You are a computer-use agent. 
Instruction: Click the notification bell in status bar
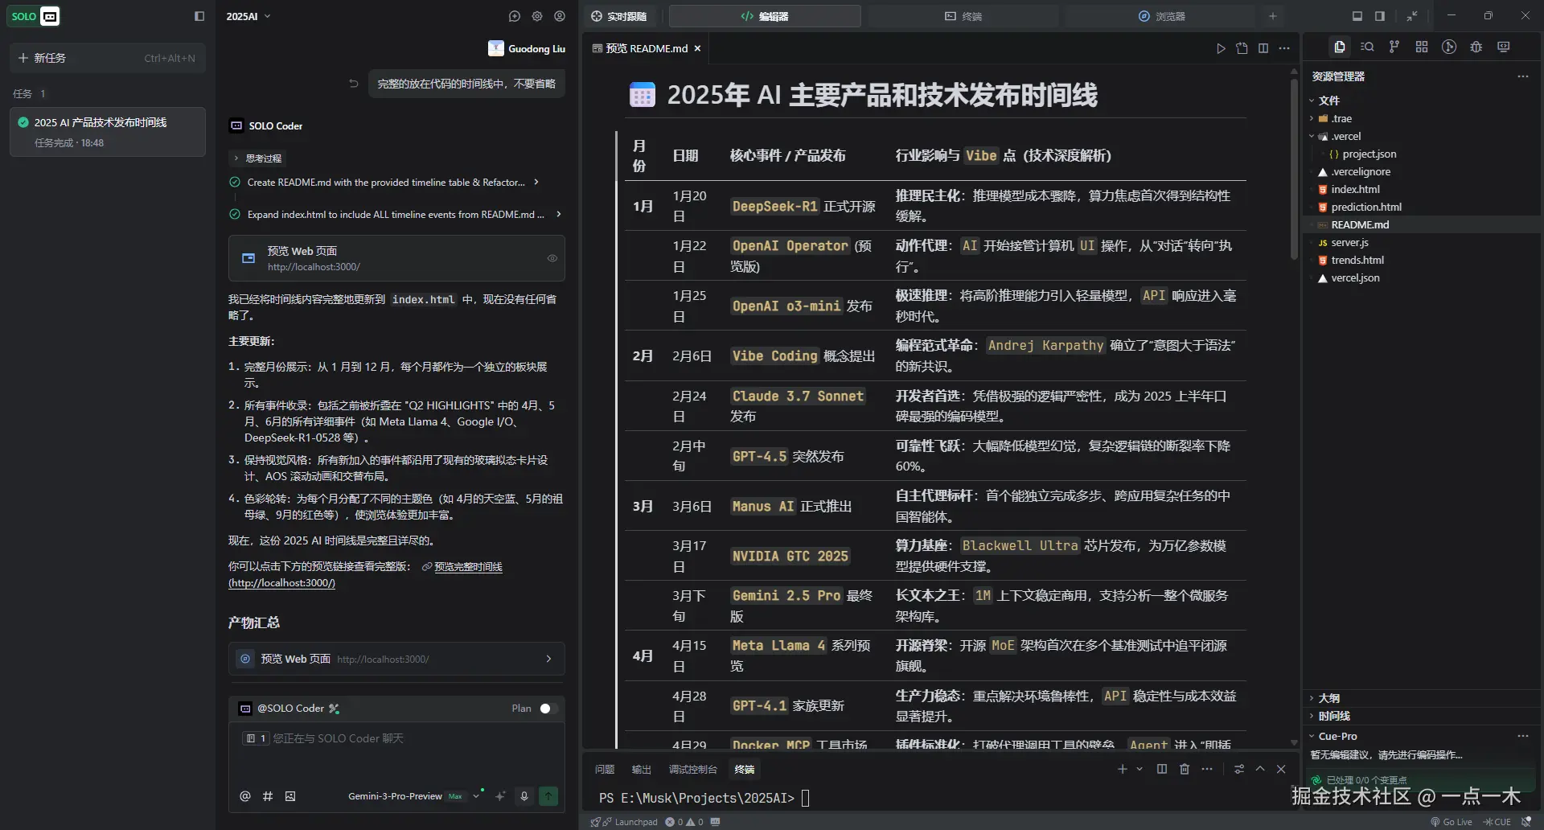click(x=1526, y=822)
